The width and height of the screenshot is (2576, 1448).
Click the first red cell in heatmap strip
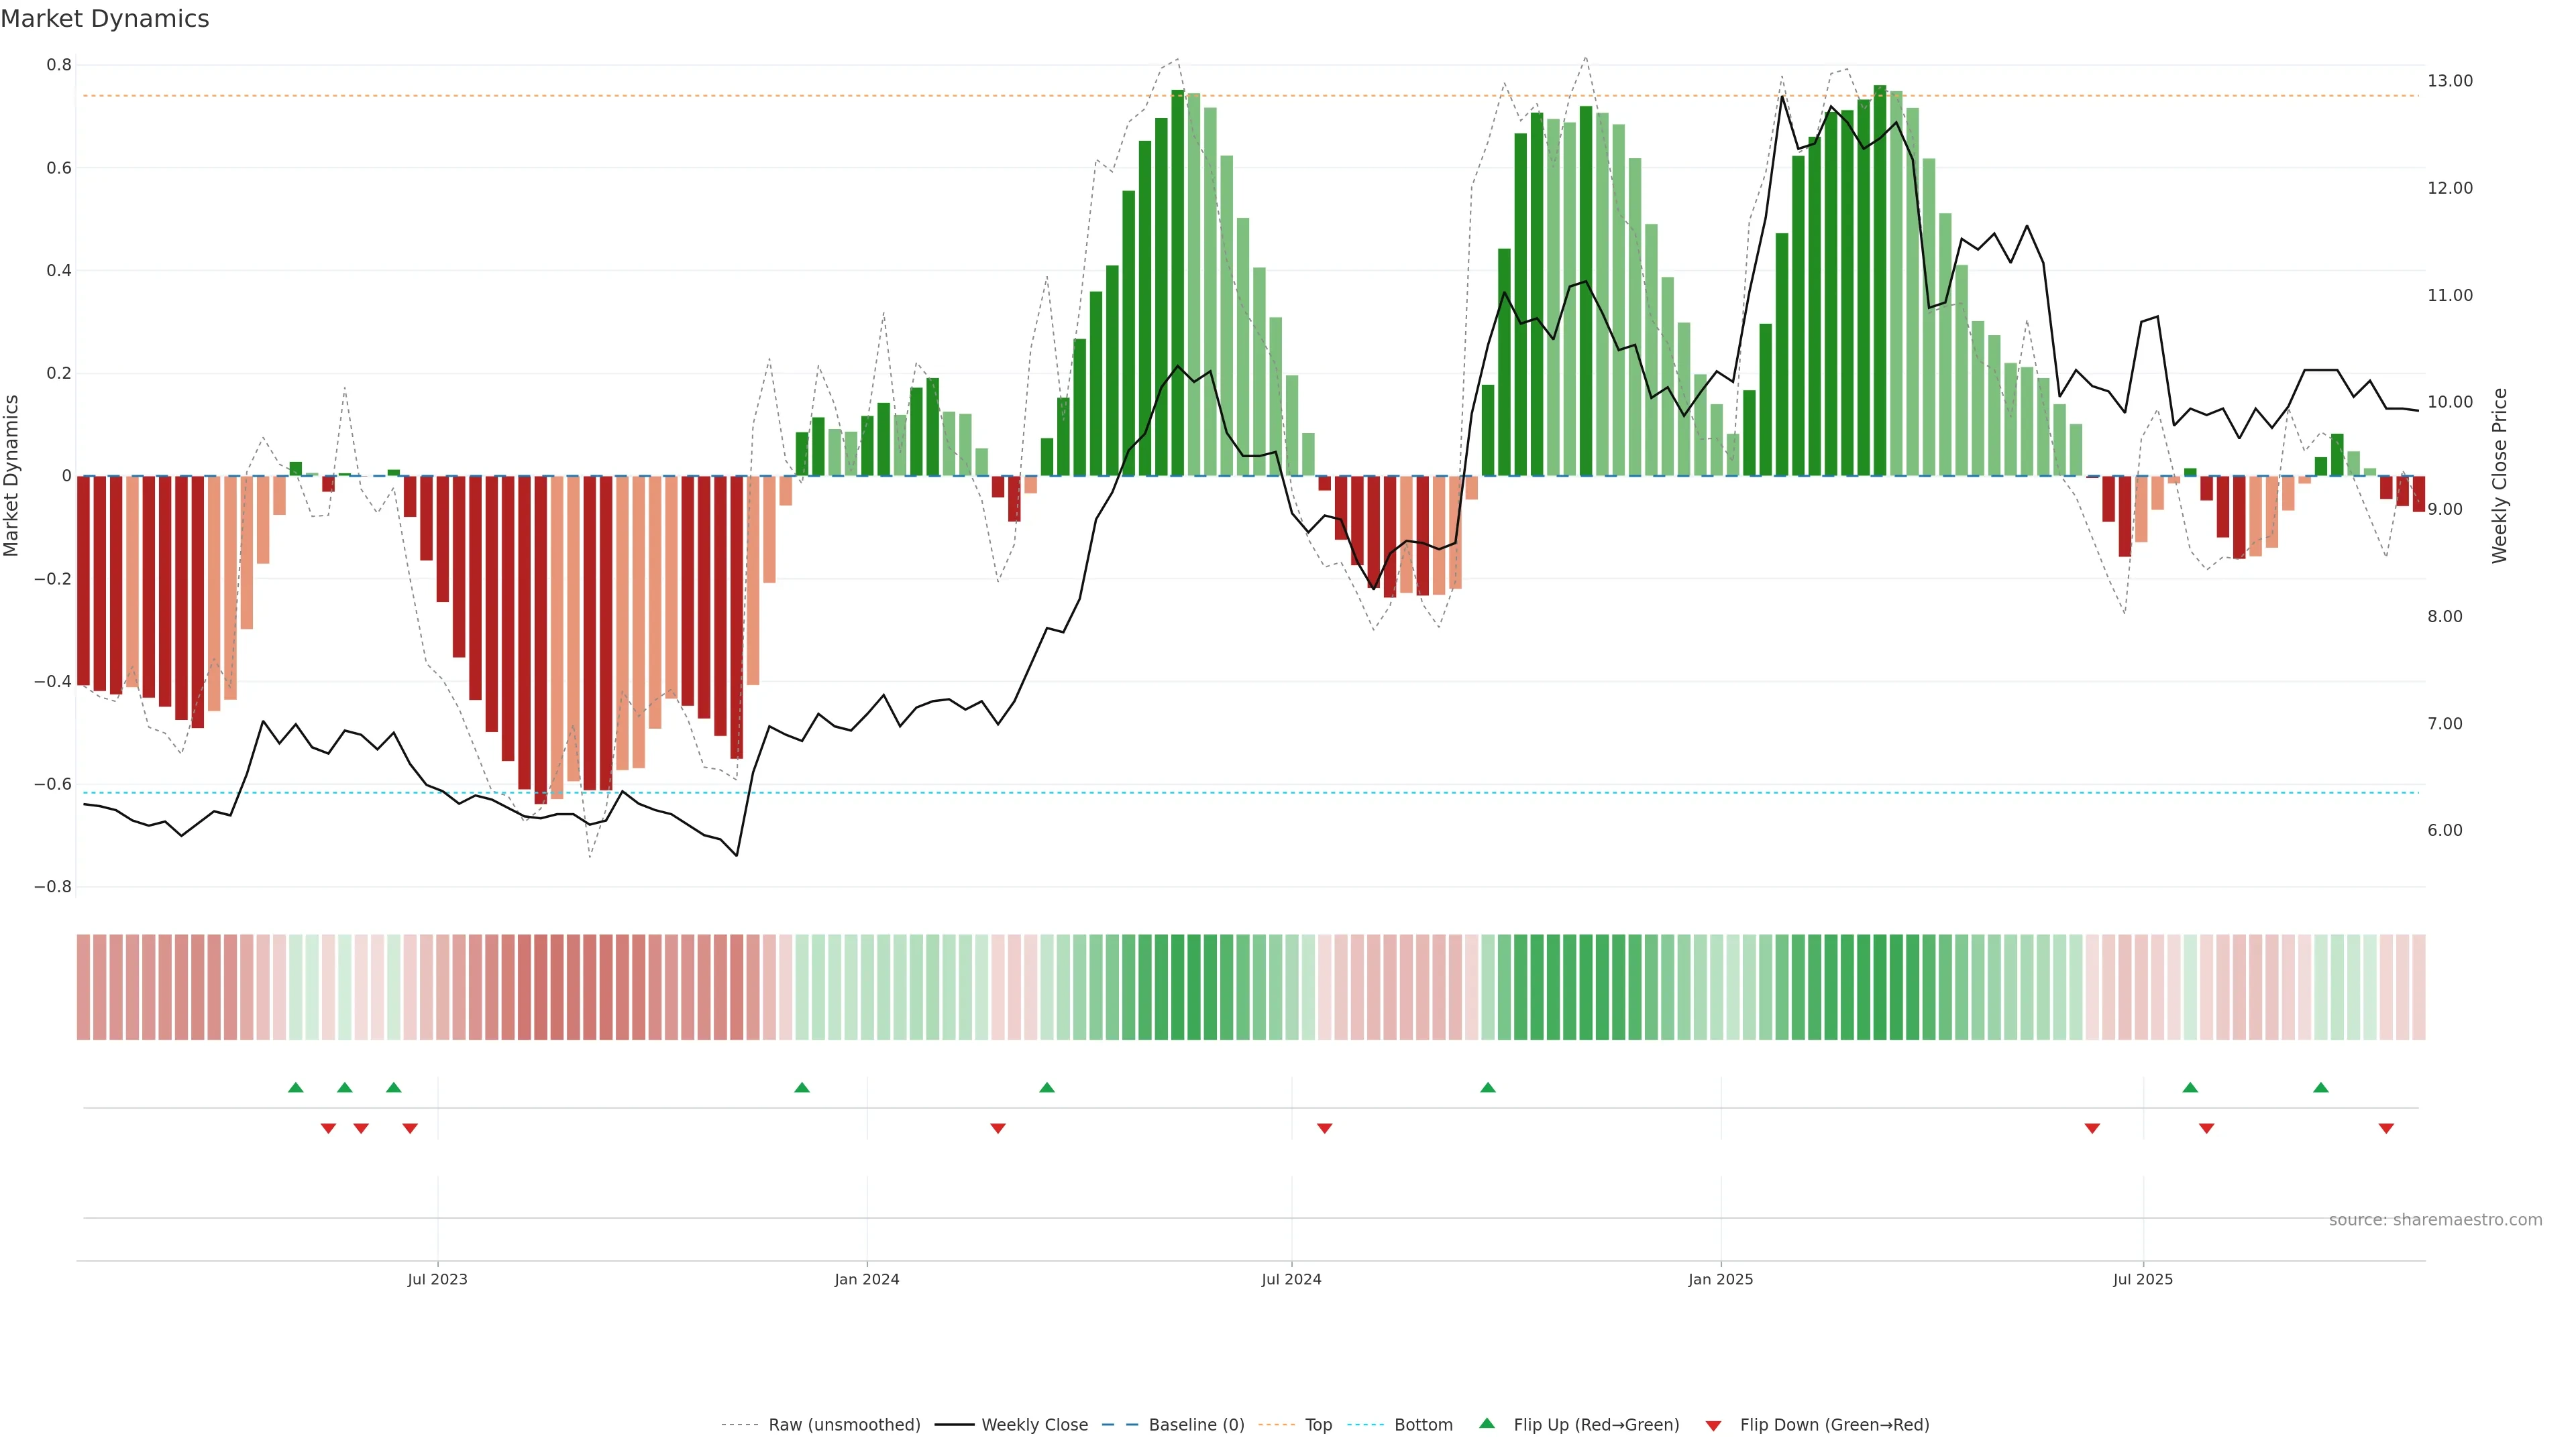tap(83, 987)
